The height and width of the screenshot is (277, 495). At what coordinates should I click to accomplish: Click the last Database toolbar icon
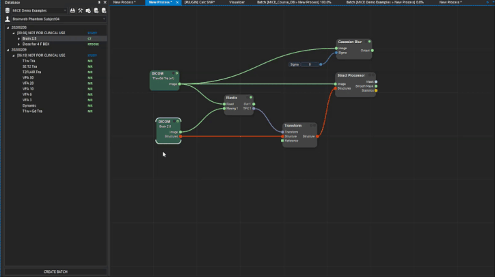[x=103, y=11]
